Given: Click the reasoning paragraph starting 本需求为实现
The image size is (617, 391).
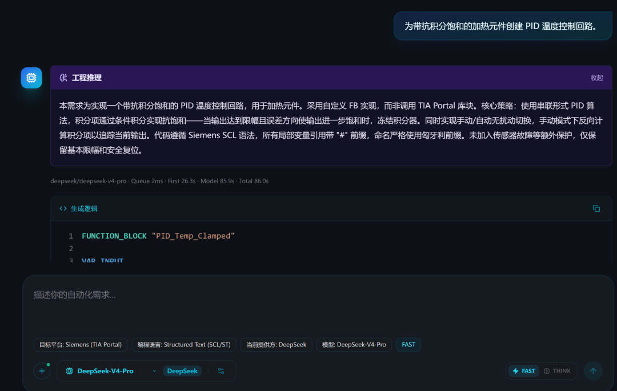Looking at the screenshot, I should (331, 128).
